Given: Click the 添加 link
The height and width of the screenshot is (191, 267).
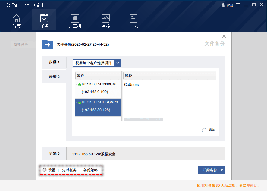Looking at the screenshot, I should [212, 130].
